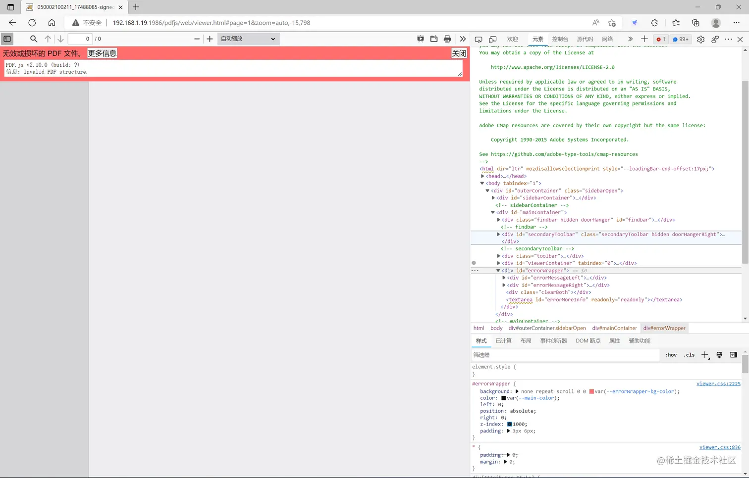Click 关闭 to dismiss error bar
Viewport: 749px width, 478px height.
pyautogui.click(x=459, y=53)
